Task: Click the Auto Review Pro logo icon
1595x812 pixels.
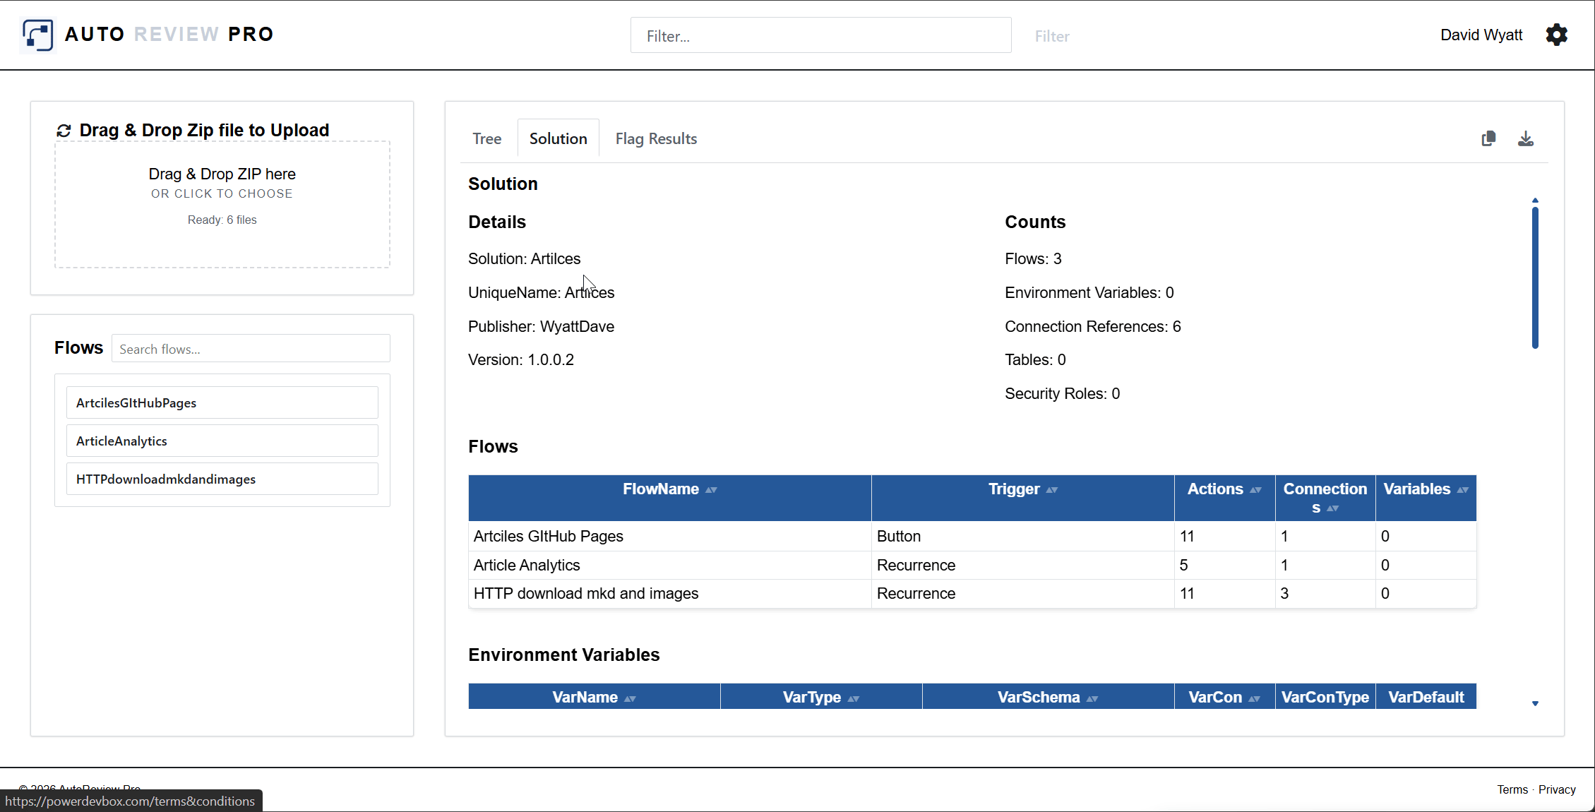Action: point(38,35)
